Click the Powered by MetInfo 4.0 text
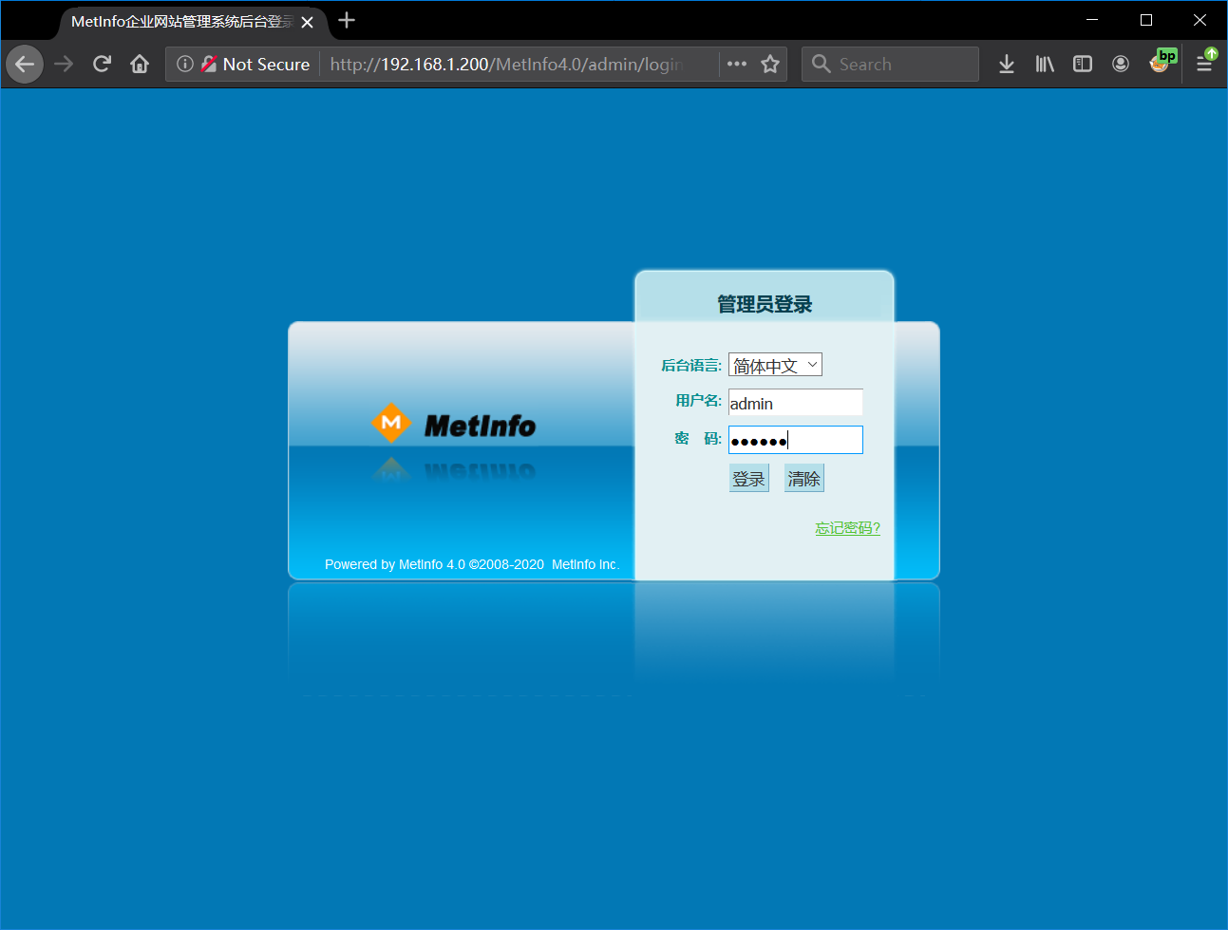Viewport: 1228px width, 930px height. [x=472, y=564]
